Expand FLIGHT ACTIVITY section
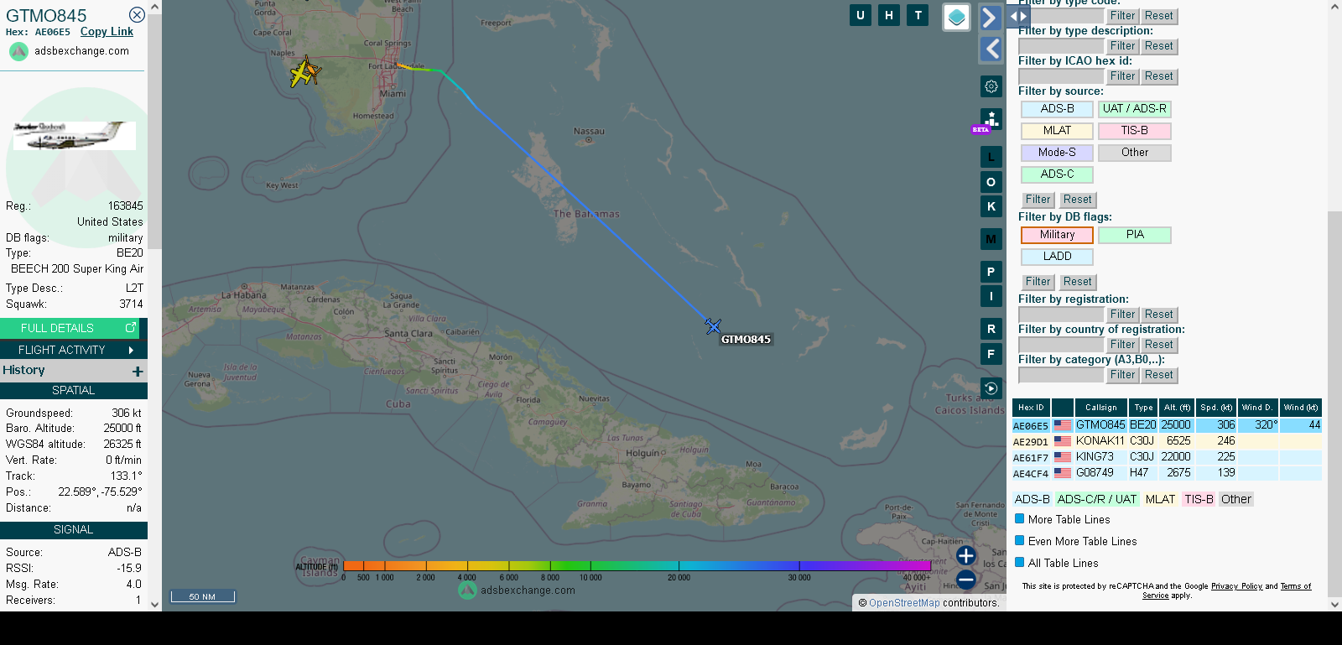This screenshot has height=645, width=1342. (x=74, y=350)
